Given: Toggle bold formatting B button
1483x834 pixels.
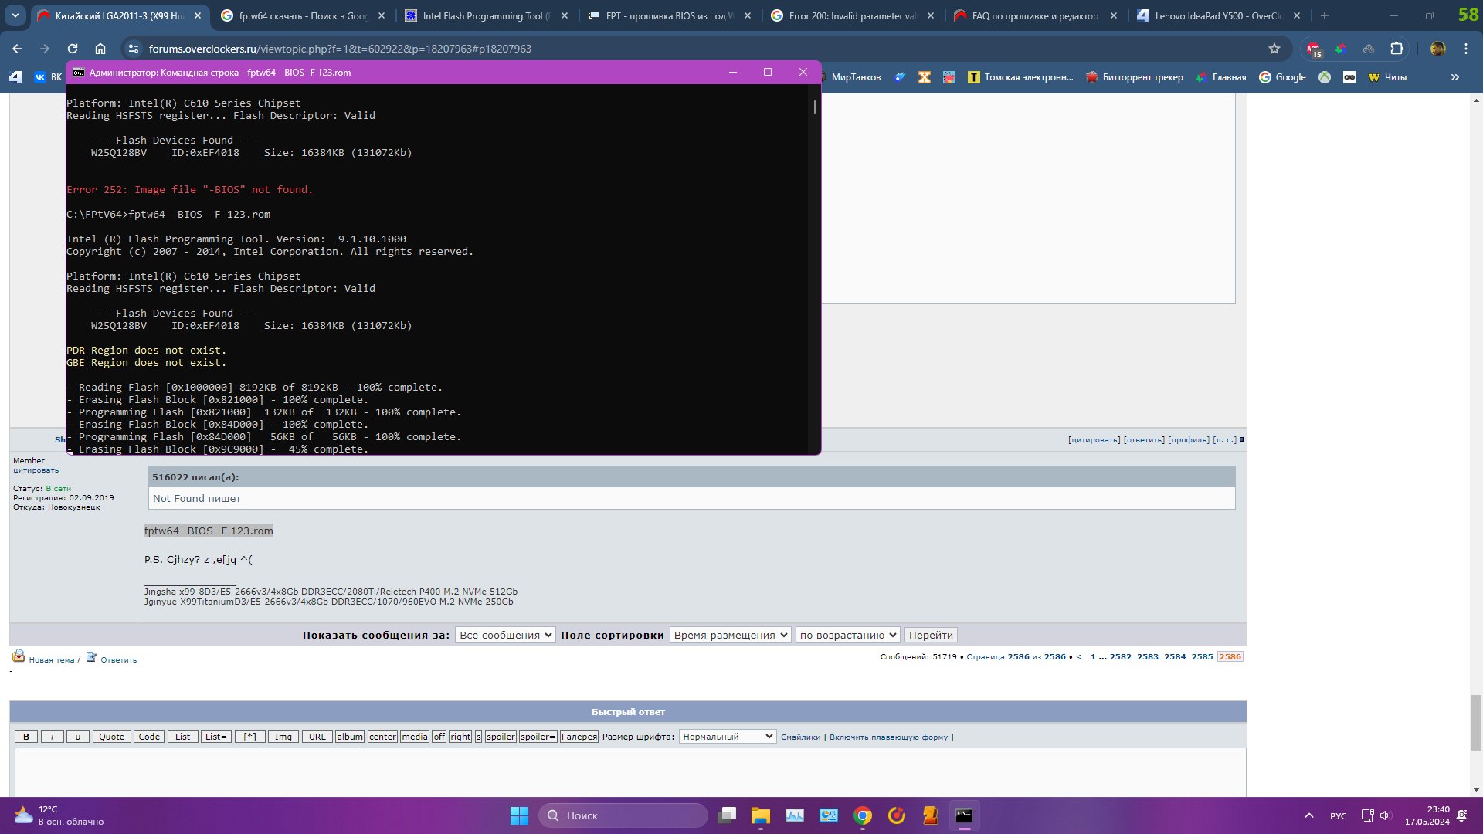Looking at the screenshot, I should [x=26, y=737].
